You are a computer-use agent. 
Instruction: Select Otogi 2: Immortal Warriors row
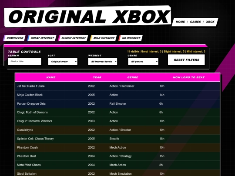coord(117,121)
